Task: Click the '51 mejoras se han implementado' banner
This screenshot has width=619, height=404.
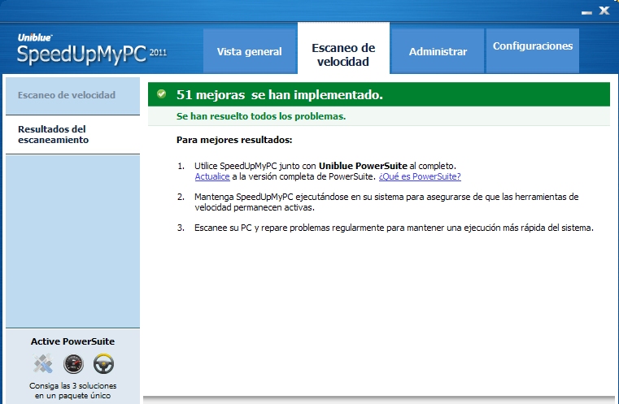Action: pos(379,94)
